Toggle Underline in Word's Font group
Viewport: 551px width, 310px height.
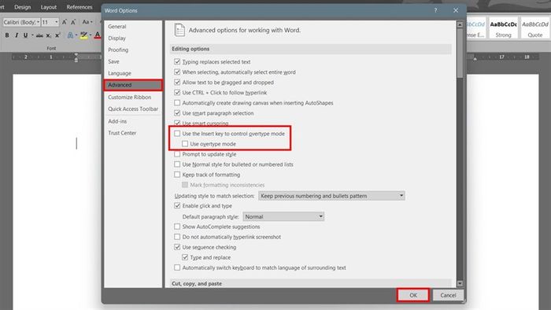click(x=25, y=35)
